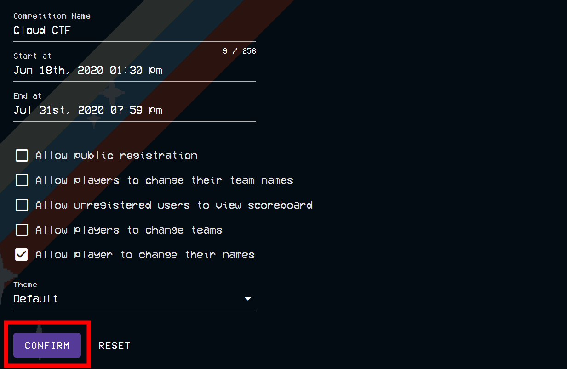Viewport: 567px width, 369px height.
Task: Click the 9 / 256 character counter
Action: [240, 51]
